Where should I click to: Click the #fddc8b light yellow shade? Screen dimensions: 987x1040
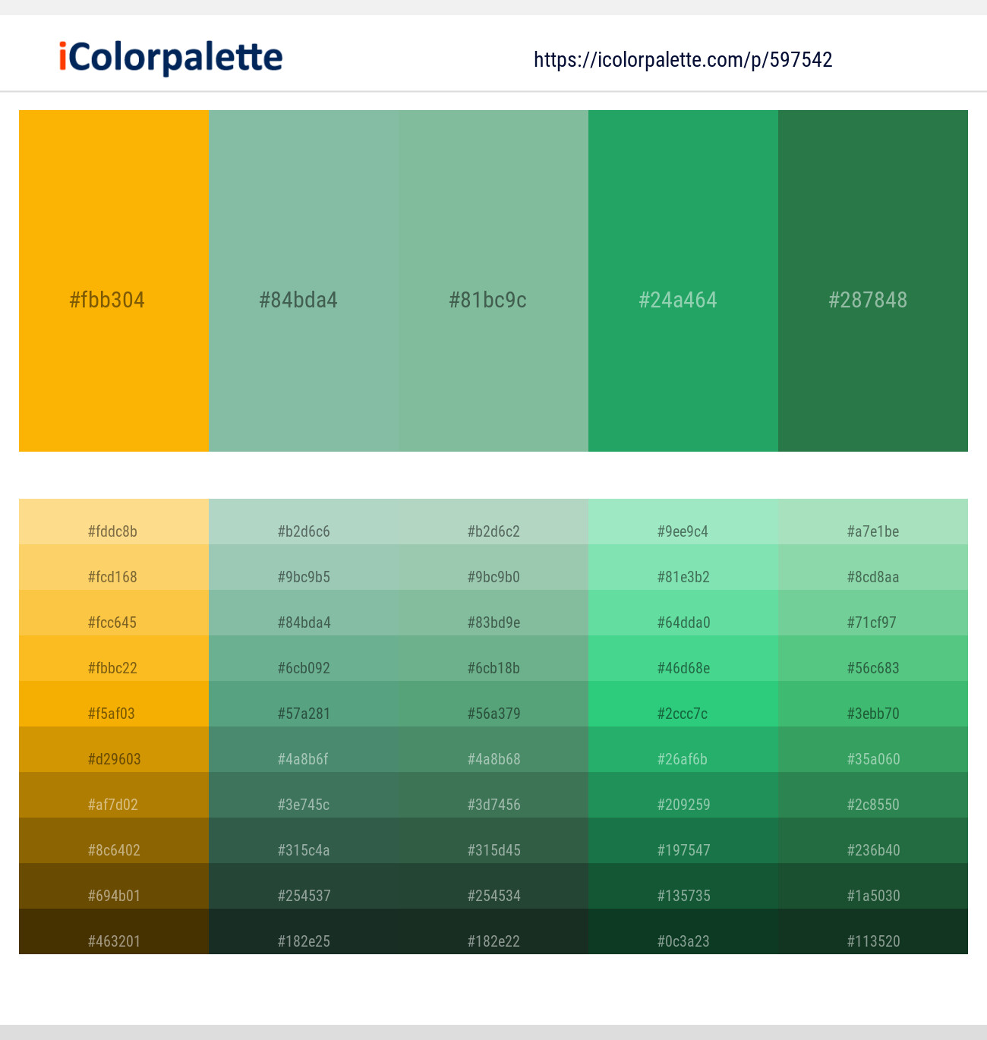(114, 522)
